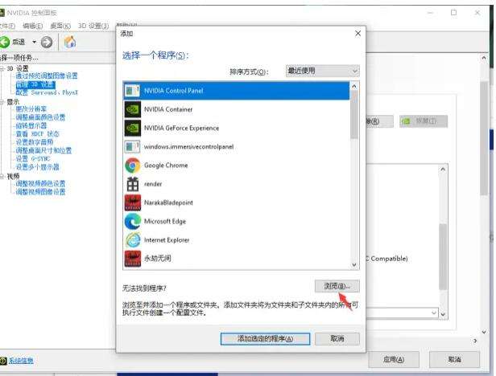This screenshot has height=376, width=496.
Task: Select 通过预览调整图像设置 in tree
Action: pos(47,76)
